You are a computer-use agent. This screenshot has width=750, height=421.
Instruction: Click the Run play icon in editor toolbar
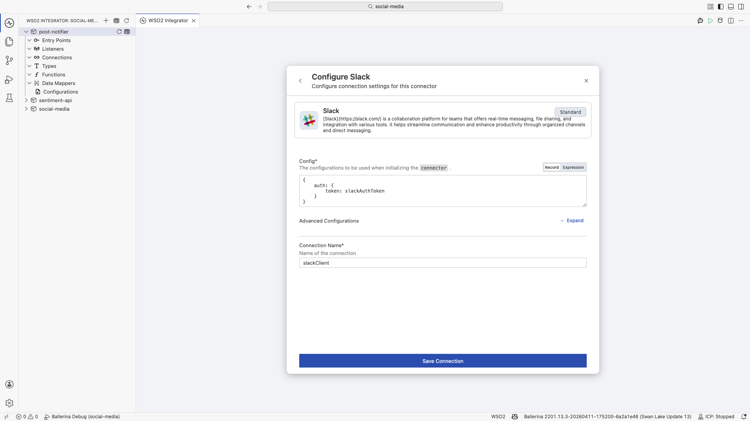coord(711,21)
